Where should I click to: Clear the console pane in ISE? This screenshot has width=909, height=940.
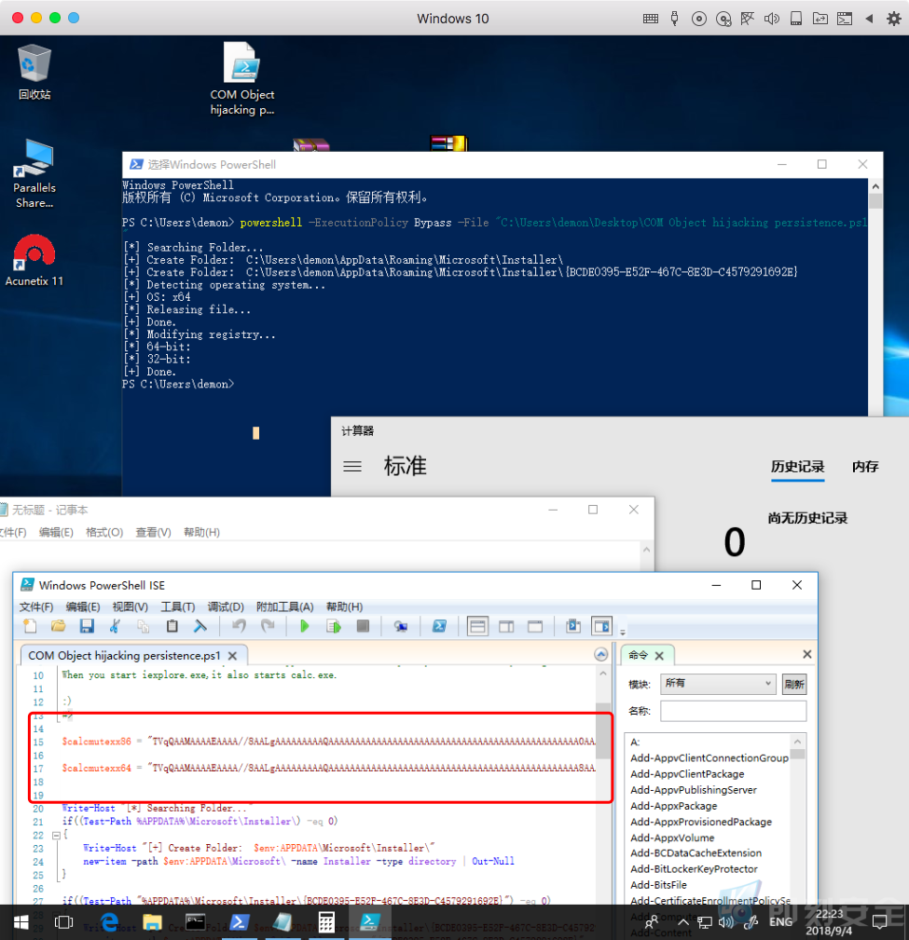pos(200,626)
